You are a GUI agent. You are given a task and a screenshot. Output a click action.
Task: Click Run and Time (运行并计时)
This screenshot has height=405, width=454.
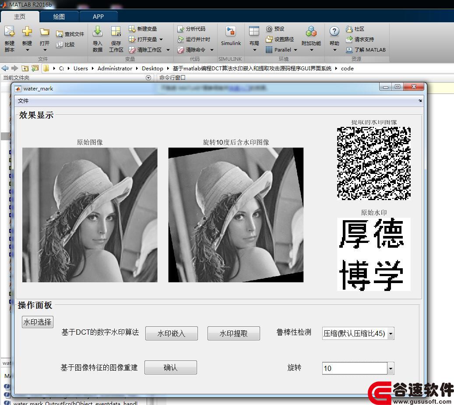click(x=194, y=39)
